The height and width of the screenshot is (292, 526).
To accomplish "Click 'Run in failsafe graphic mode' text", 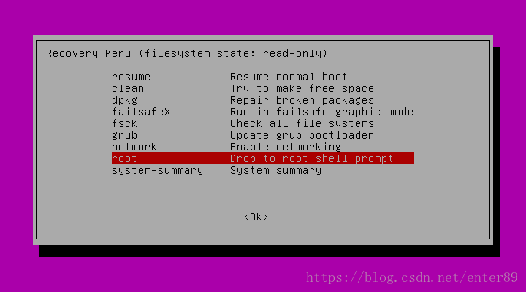I will pyautogui.click(x=321, y=112).
